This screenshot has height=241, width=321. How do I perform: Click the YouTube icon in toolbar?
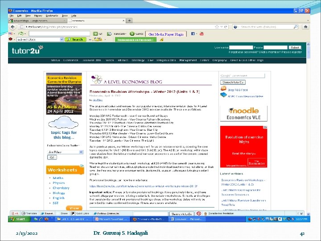click(x=202, y=34)
